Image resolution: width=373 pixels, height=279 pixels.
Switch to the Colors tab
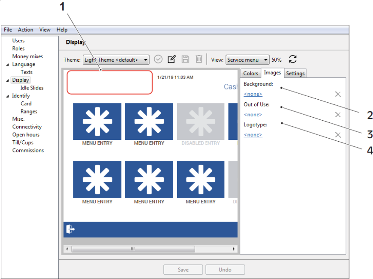[x=250, y=73]
